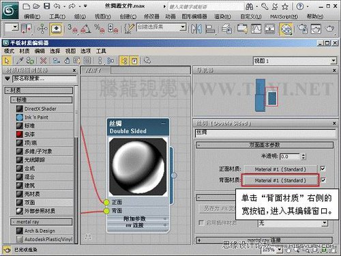
Task: Collapse the 双面基本参数 rollout
Action: coord(265,145)
